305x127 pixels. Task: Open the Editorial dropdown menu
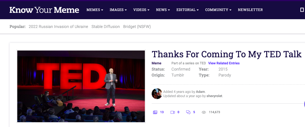(187, 10)
